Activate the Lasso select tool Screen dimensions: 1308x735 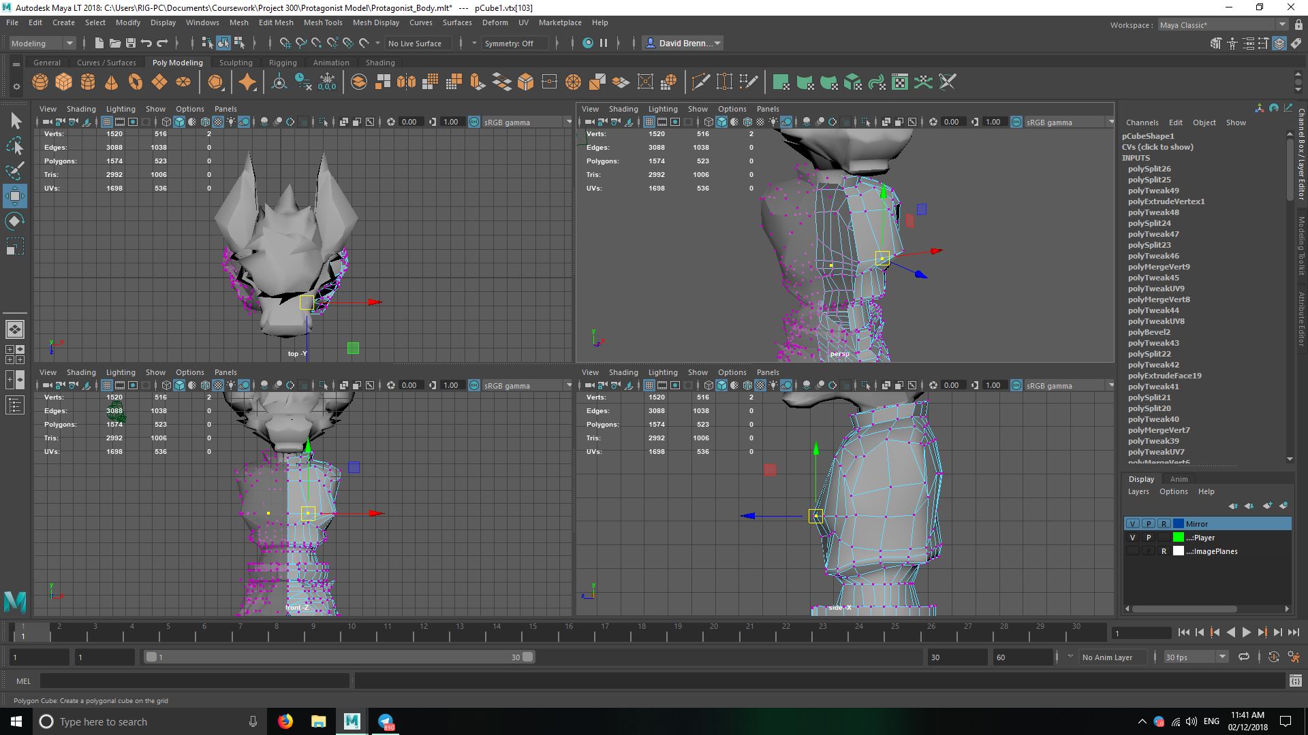[15, 146]
